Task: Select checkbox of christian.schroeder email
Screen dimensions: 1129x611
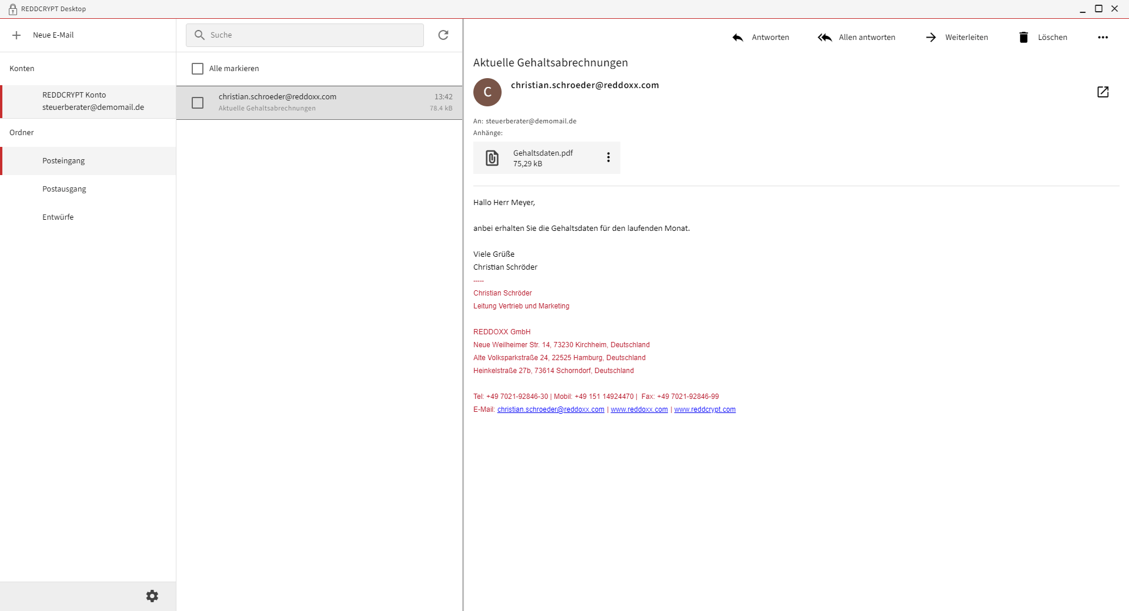Action: [x=198, y=103]
